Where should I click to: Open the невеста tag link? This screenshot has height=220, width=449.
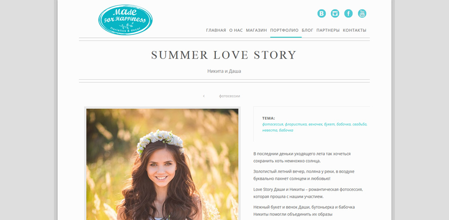[x=270, y=130]
